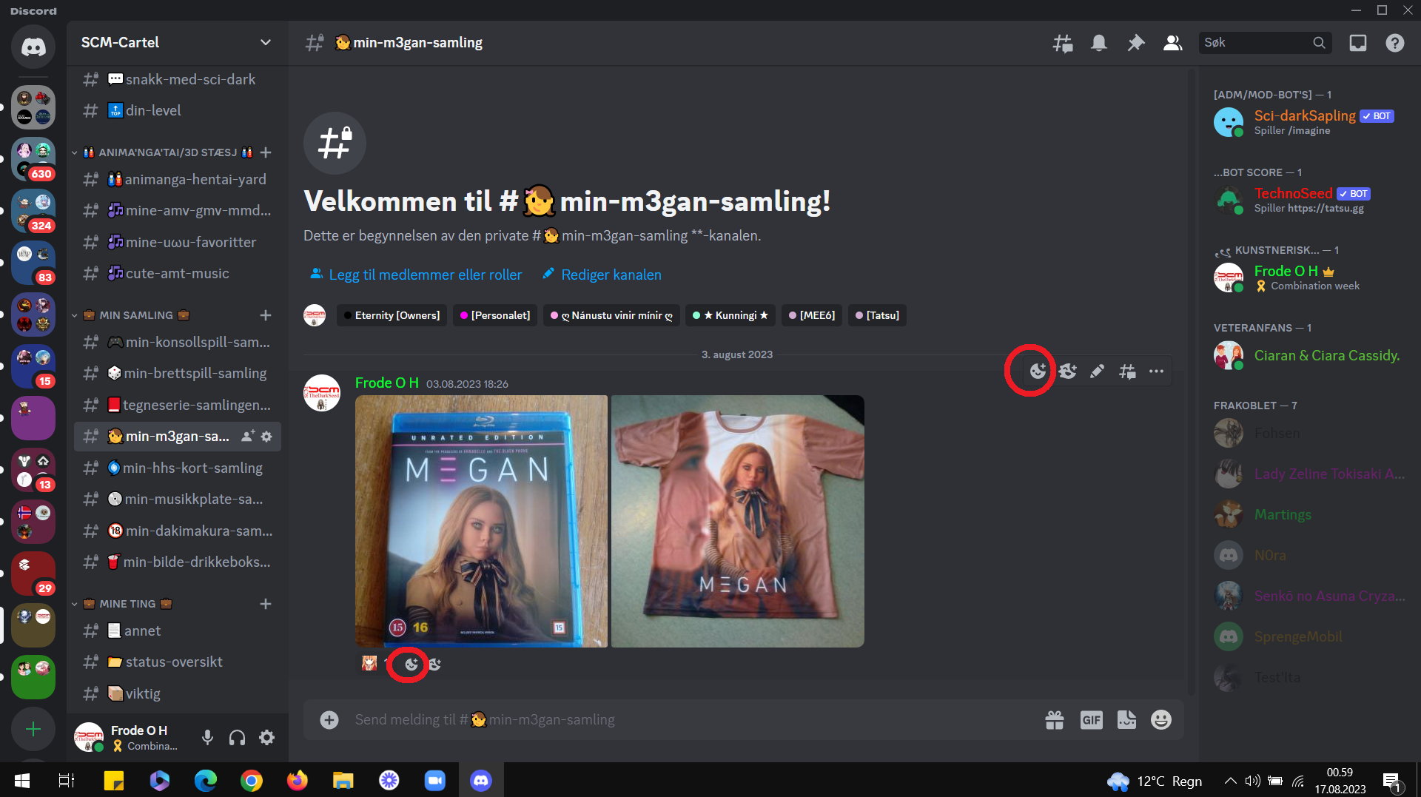
Task: Toggle microphone mute in user panel
Action: (207, 737)
